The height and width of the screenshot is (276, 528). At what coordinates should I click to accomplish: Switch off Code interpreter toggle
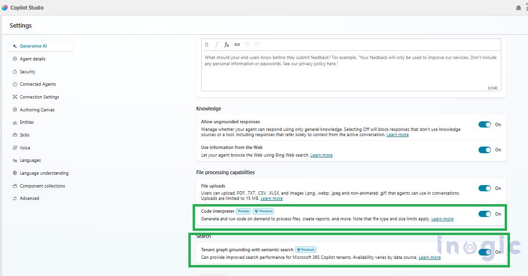coord(485,214)
